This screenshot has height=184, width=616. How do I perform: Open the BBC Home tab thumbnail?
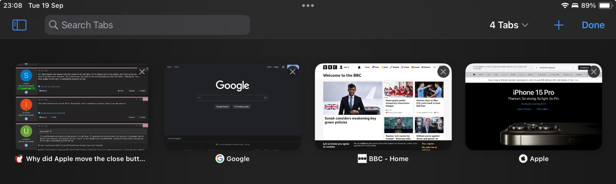click(x=383, y=107)
